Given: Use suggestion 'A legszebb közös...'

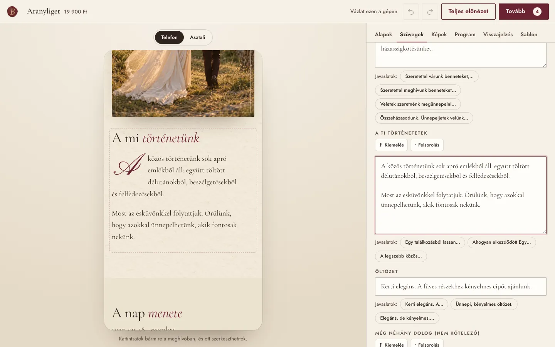Looking at the screenshot, I should [401, 256].
